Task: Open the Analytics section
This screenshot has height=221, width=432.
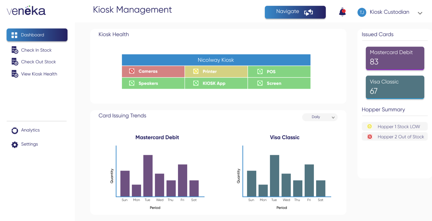Action: click(30, 130)
